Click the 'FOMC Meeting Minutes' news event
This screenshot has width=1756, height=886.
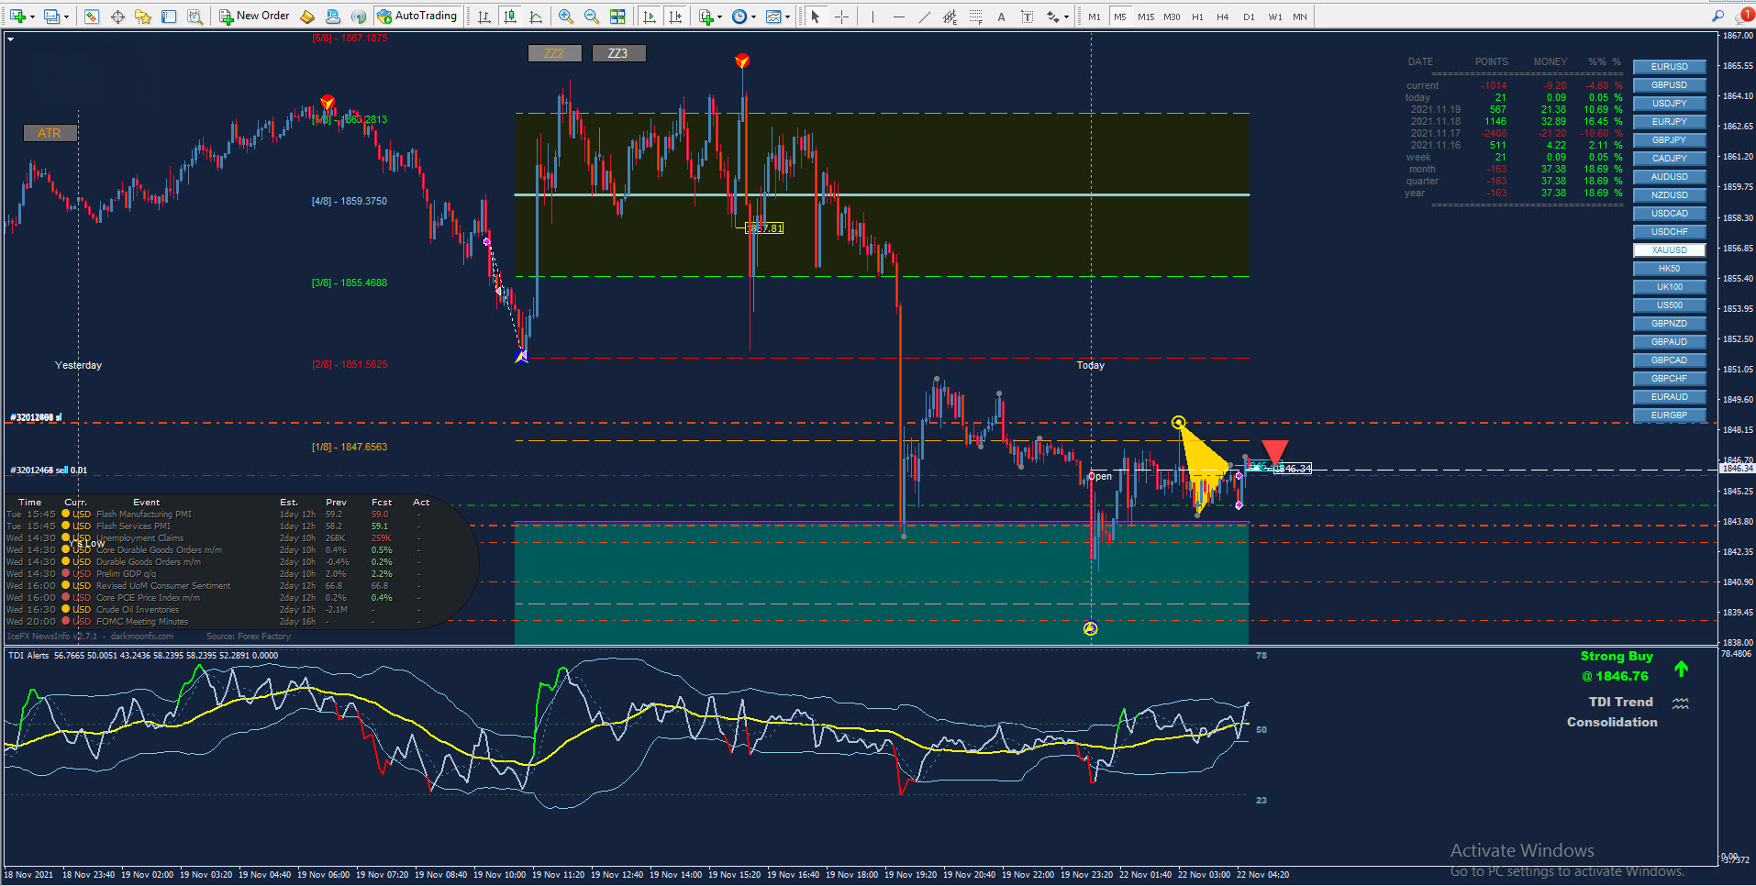pyautogui.click(x=142, y=622)
